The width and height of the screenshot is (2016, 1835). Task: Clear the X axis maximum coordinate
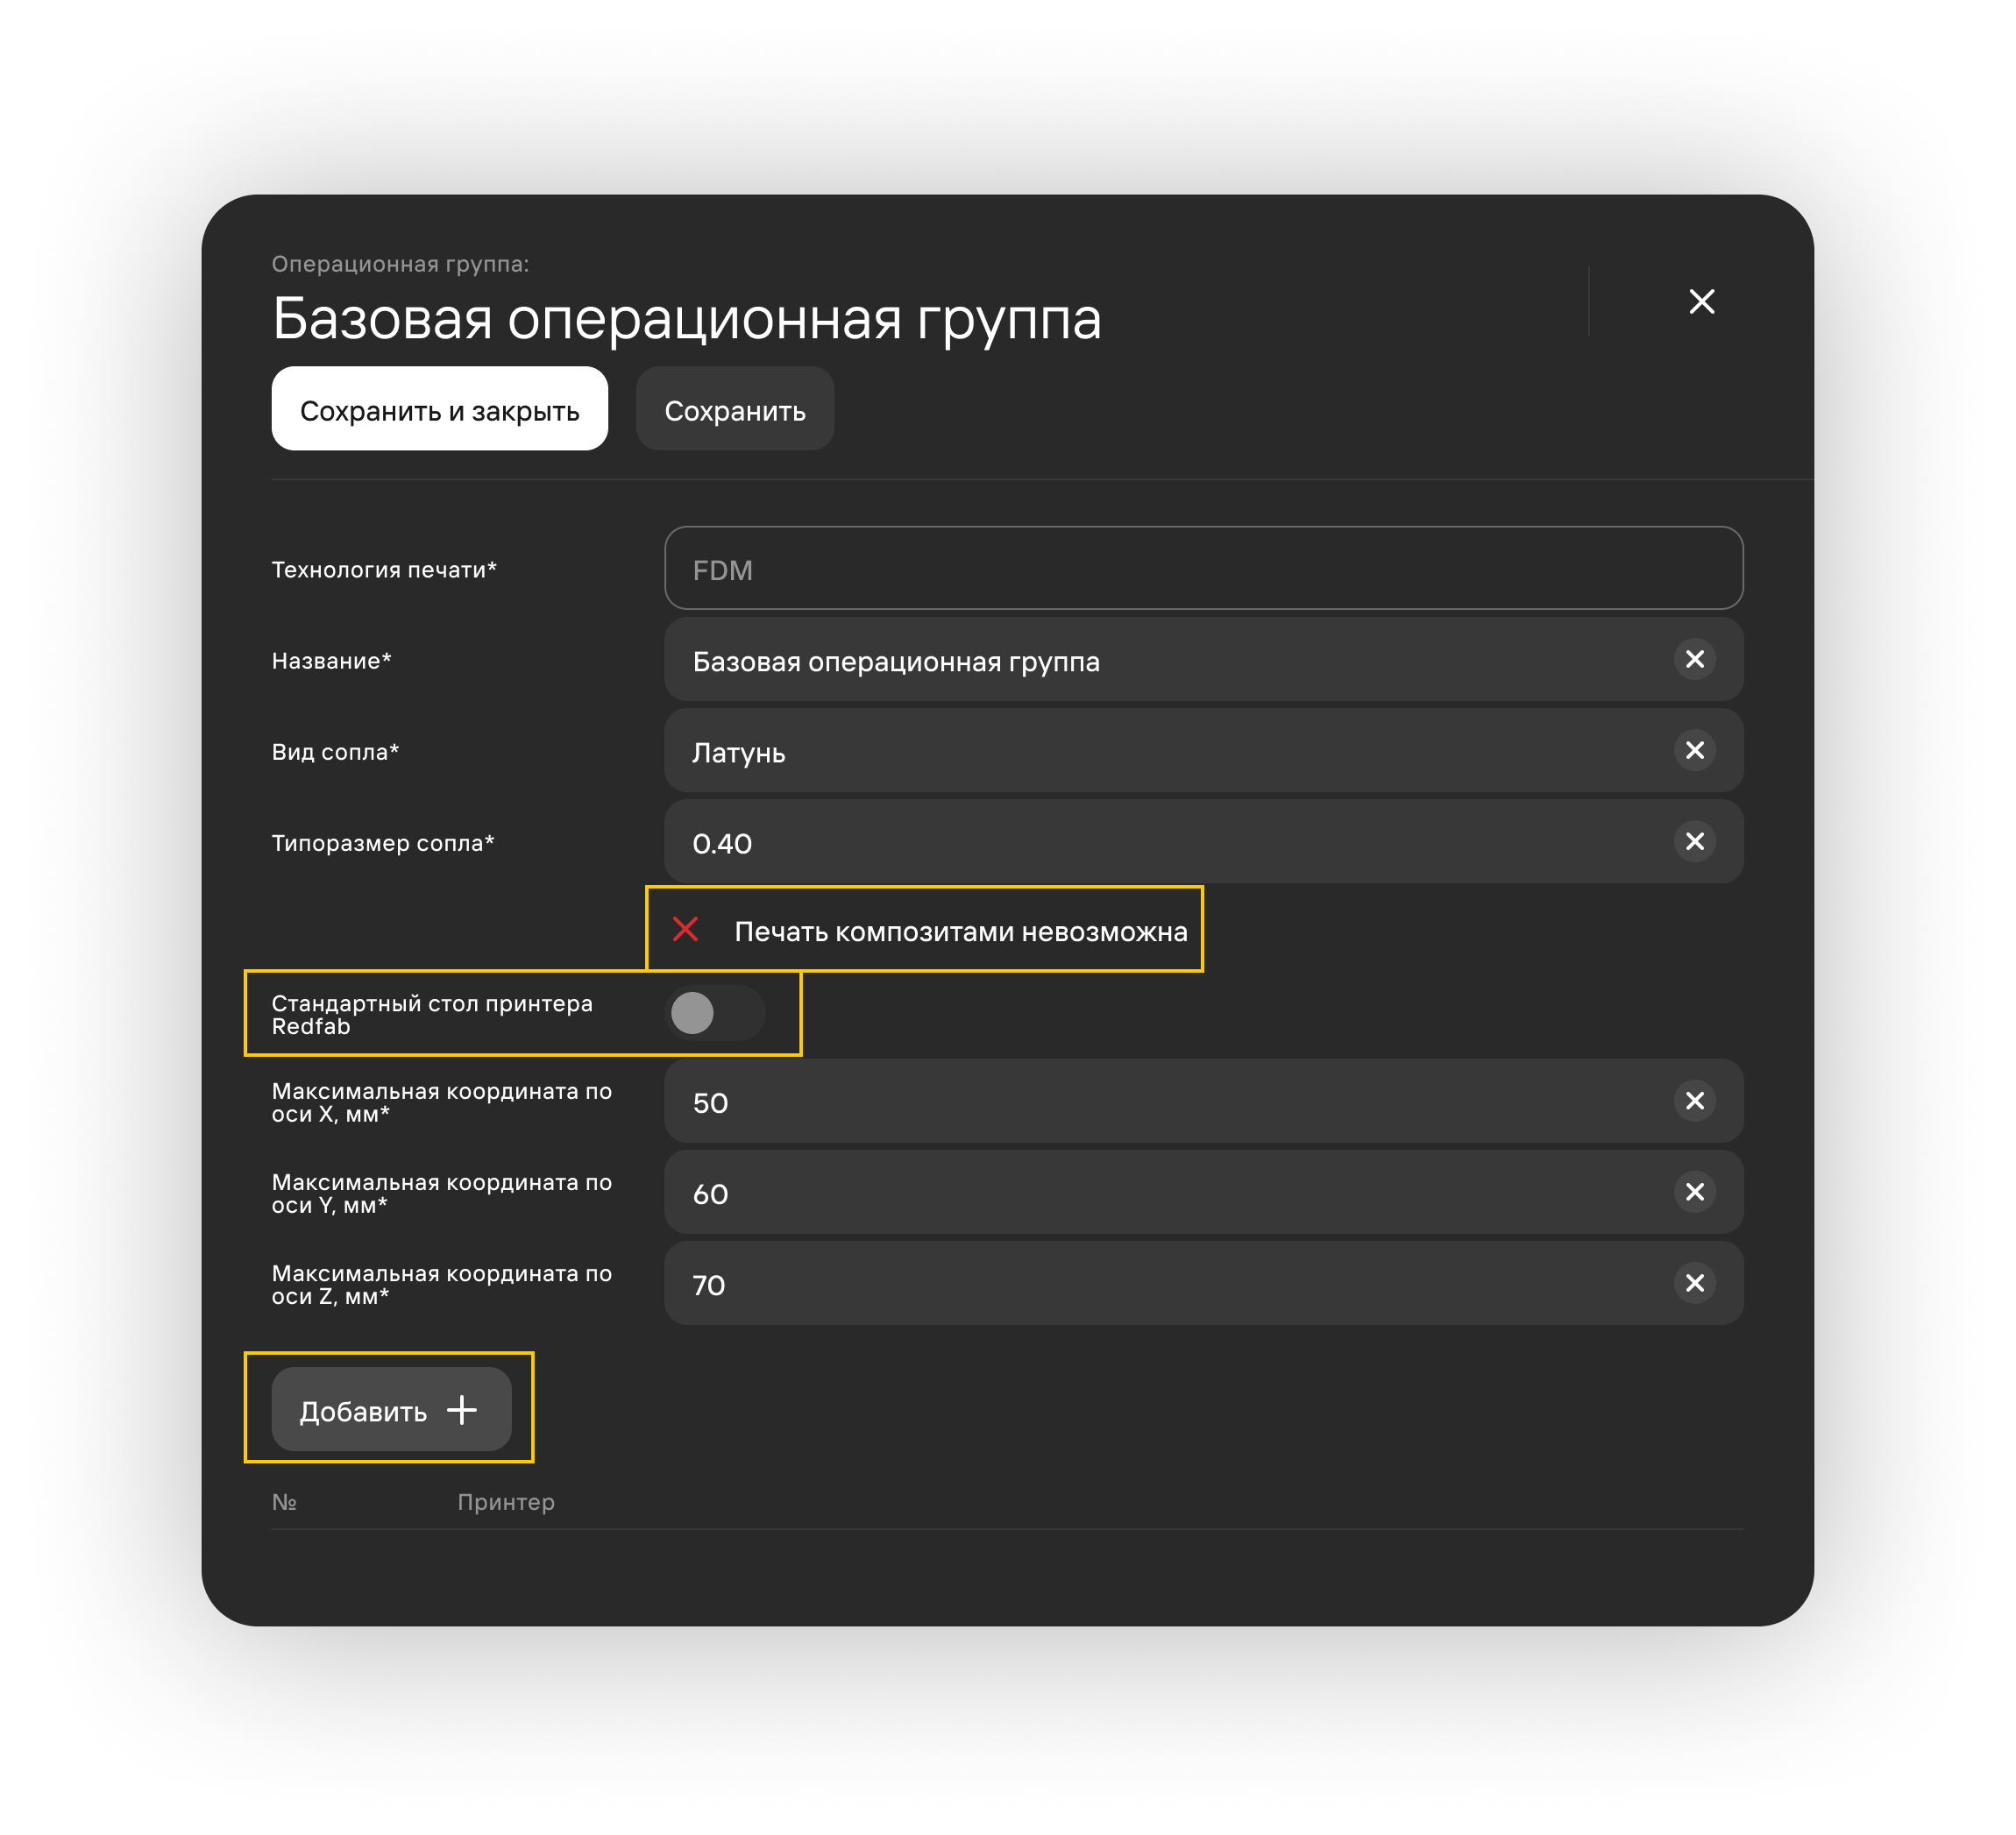[x=1694, y=1101]
